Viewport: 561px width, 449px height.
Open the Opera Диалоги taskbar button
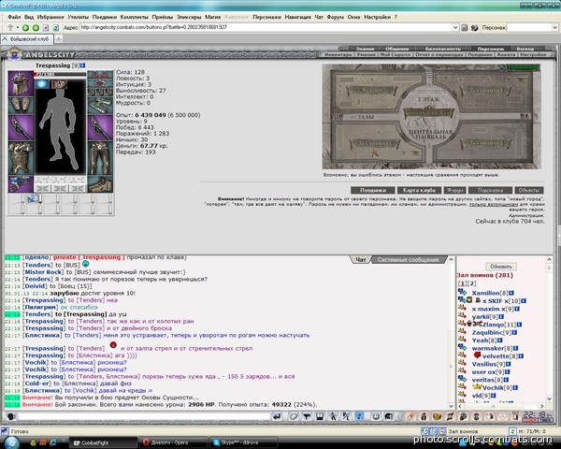click(x=174, y=442)
